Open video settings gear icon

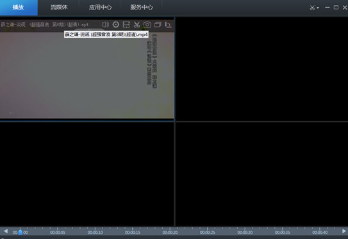[115, 24]
